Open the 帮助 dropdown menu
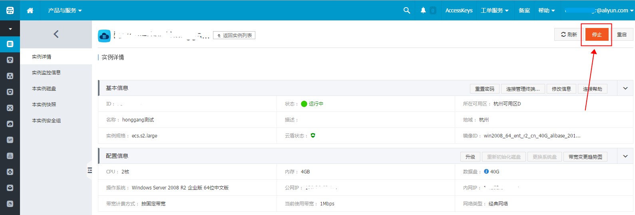This screenshot has height=215, width=635. click(546, 10)
